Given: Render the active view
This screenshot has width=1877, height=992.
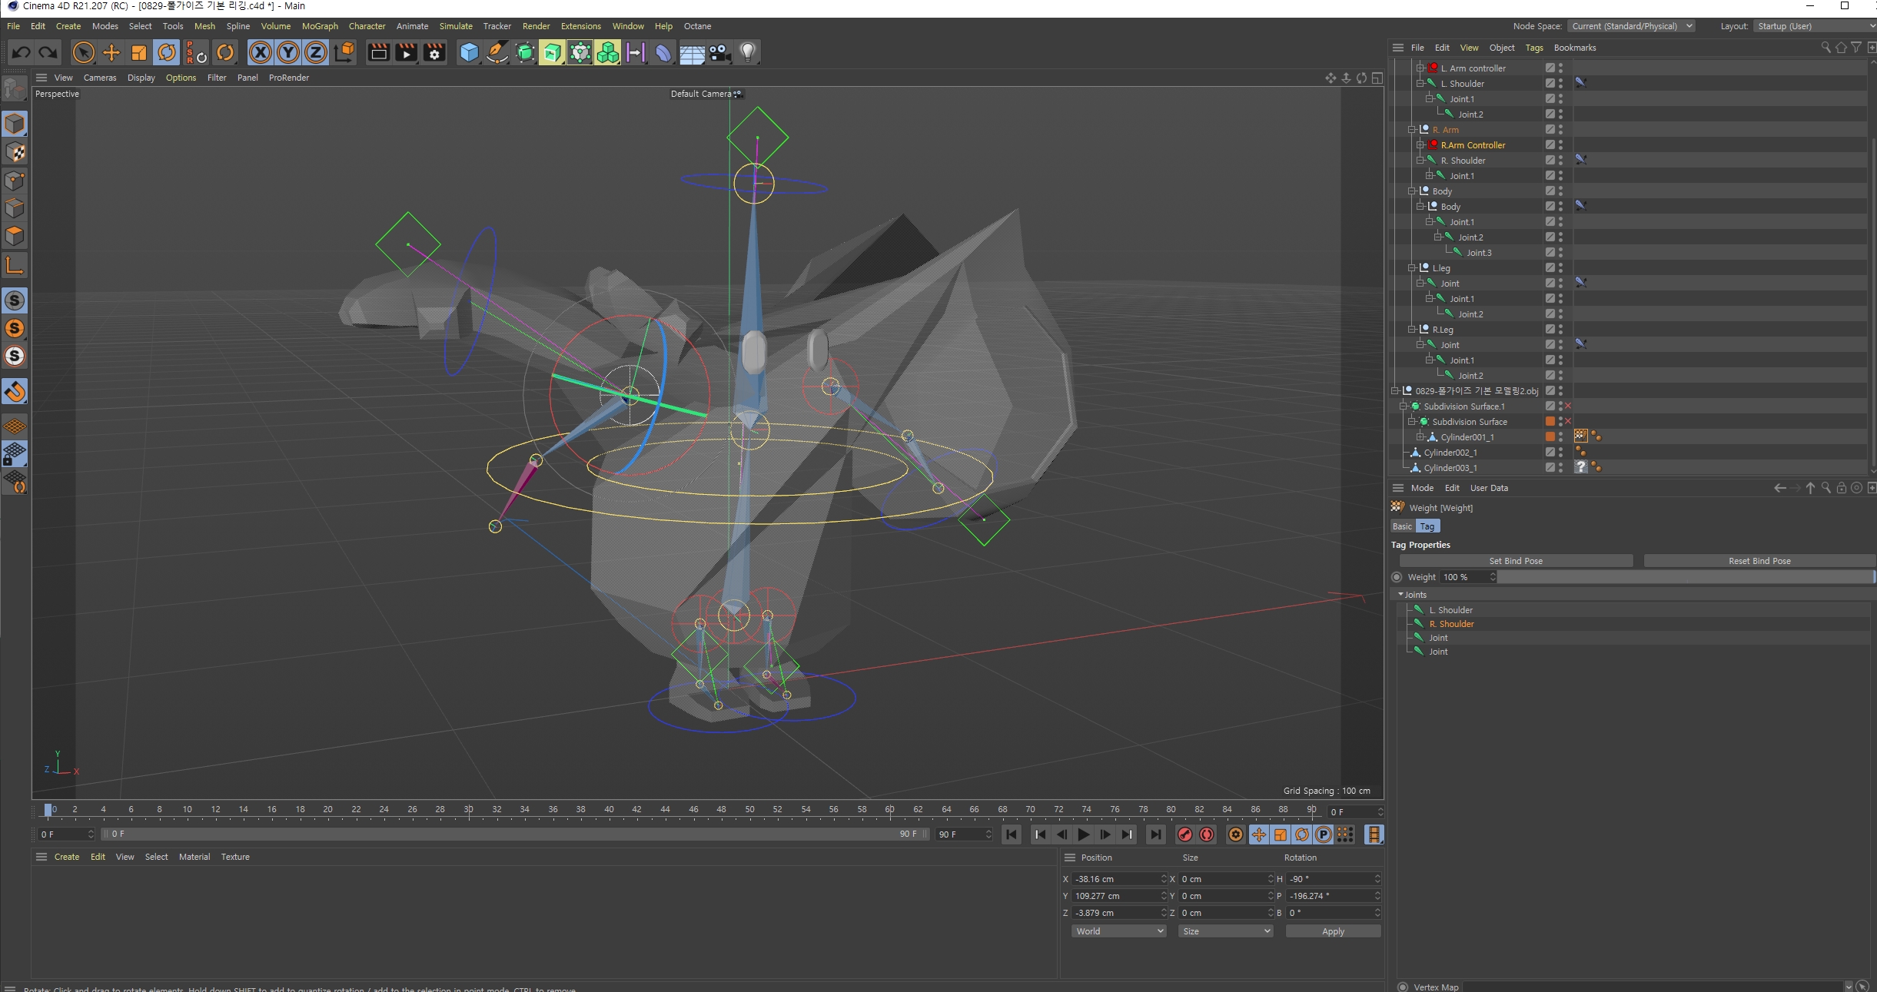Looking at the screenshot, I should coord(378,52).
